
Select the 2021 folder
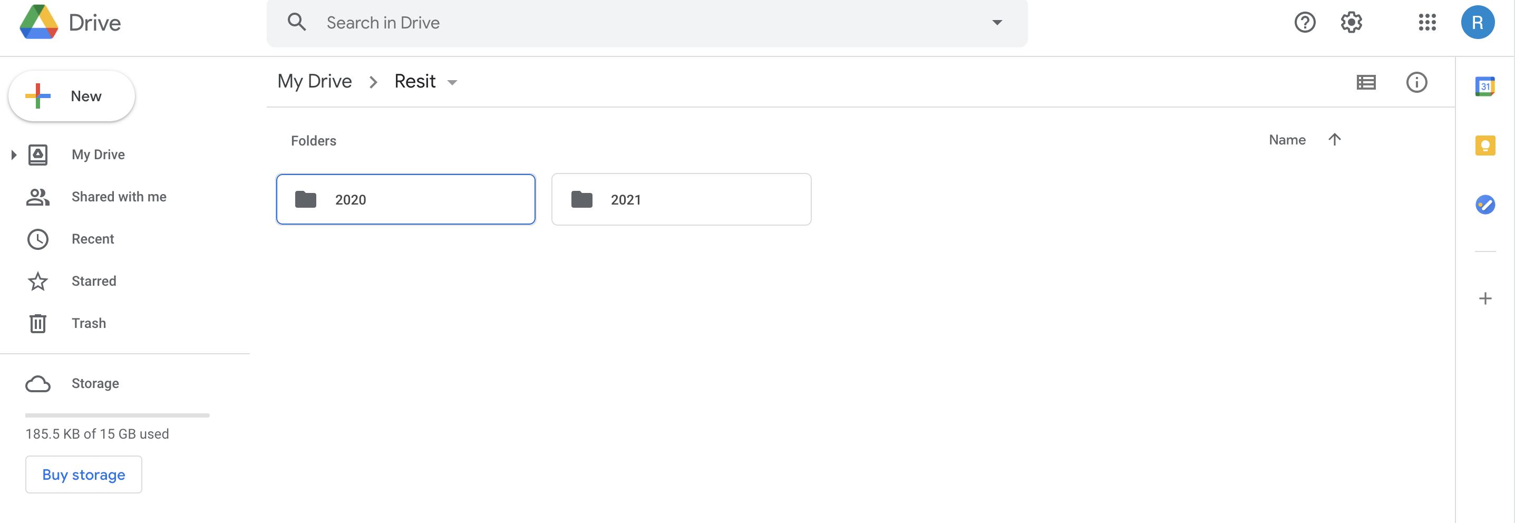681,199
